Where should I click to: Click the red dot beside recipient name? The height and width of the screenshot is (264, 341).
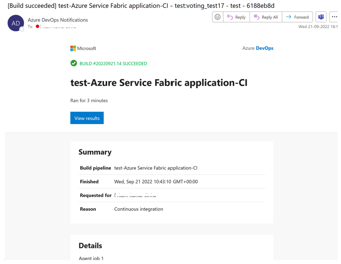coord(38,26)
